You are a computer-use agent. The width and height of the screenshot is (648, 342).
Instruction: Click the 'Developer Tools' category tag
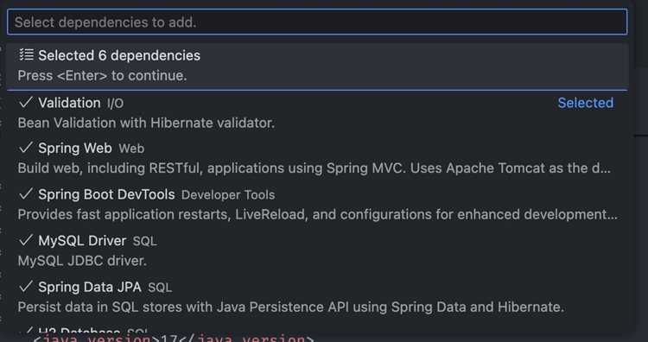(x=228, y=194)
